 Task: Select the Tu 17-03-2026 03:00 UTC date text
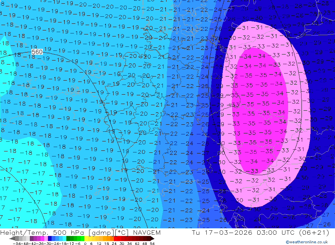coord(243,232)
